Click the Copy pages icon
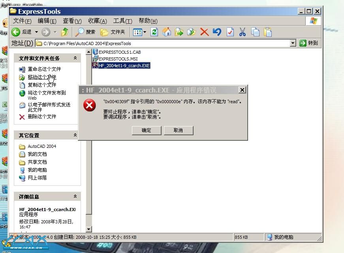Viewport: 344px width, 253px height. pyautogui.click(x=255, y=32)
